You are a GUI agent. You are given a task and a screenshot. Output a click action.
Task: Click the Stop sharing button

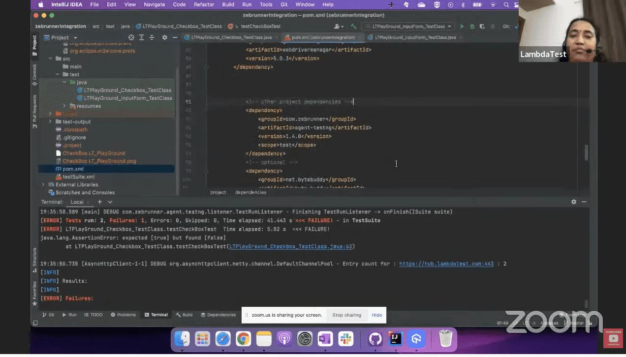pyautogui.click(x=346, y=315)
